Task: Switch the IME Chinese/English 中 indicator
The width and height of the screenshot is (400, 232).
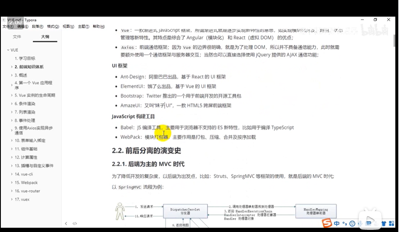Action: tap(337, 223)
